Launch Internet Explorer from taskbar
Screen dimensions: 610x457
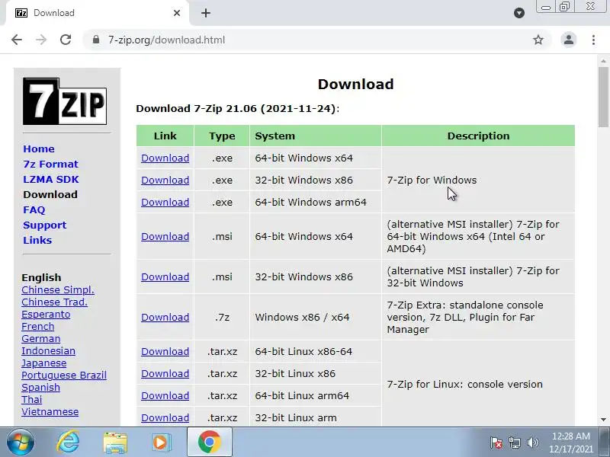tap(68, 443)
